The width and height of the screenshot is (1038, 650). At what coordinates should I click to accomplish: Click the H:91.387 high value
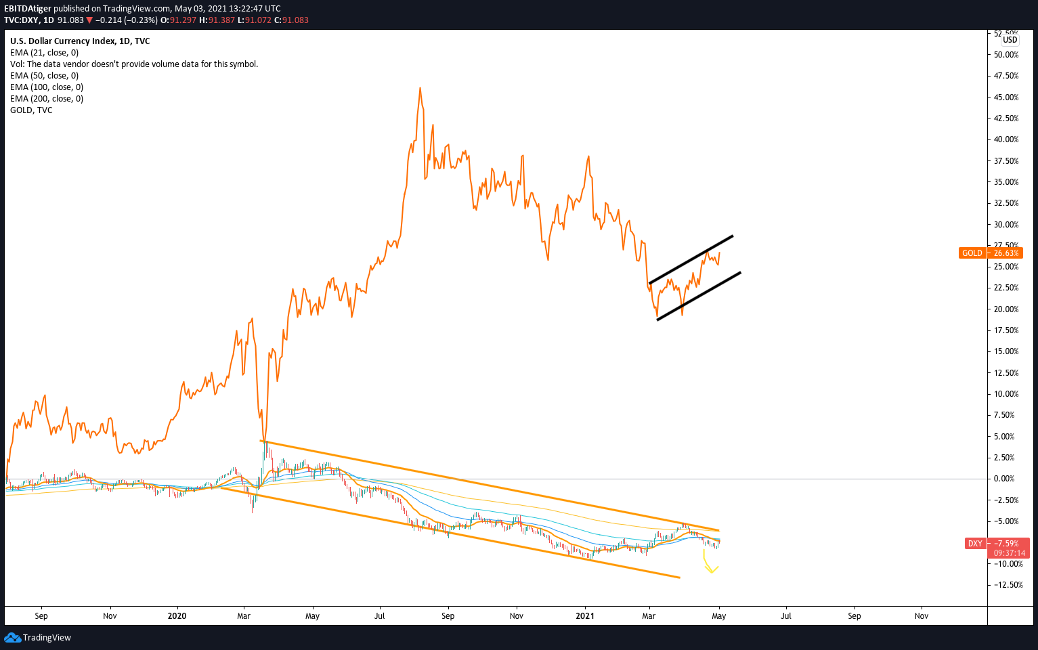[217, 20]
